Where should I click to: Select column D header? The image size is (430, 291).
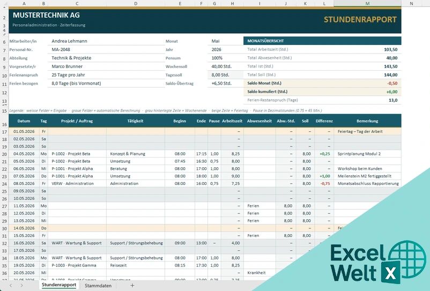[x=136, y=3]
